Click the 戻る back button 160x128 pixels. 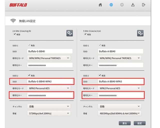(124, 123)
